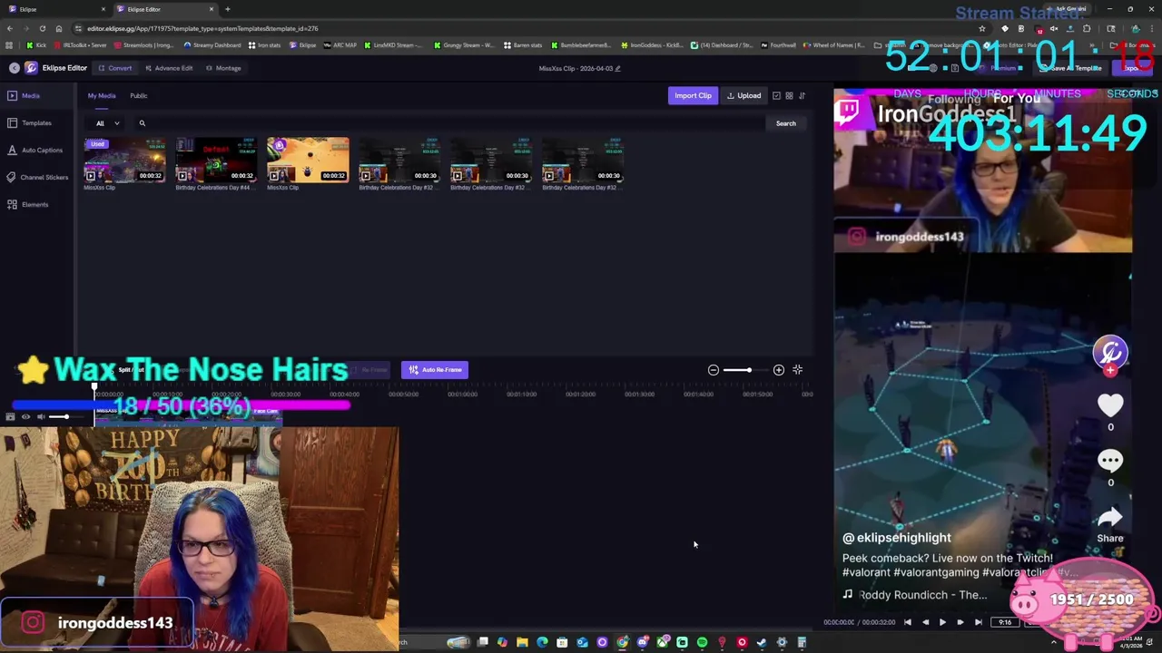Switch to the Advance Edit tab
The image size is (1162, 653).
pyautogui.click(x=168, y=68)
